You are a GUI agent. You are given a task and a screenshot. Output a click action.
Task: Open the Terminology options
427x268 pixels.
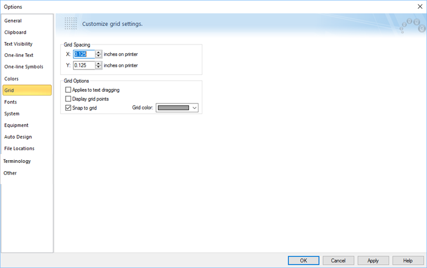(x=17, y=161)
